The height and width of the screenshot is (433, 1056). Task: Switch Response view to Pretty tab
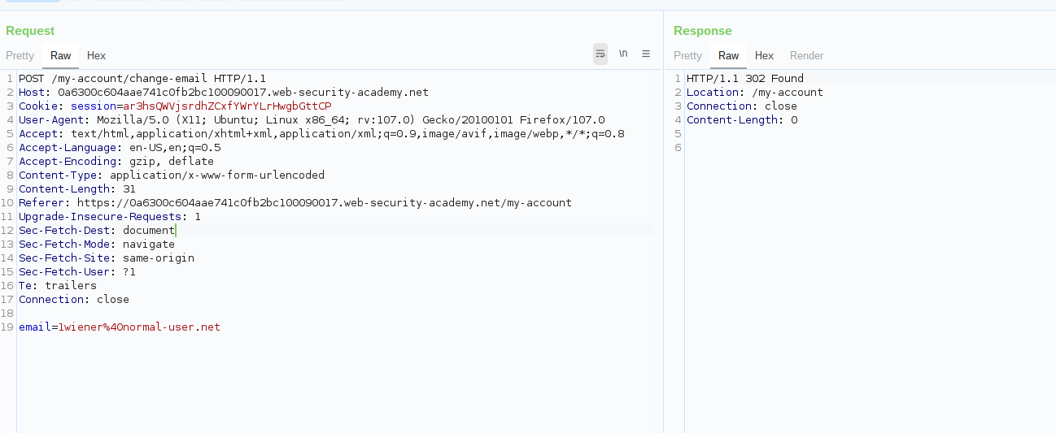point(687,55)
